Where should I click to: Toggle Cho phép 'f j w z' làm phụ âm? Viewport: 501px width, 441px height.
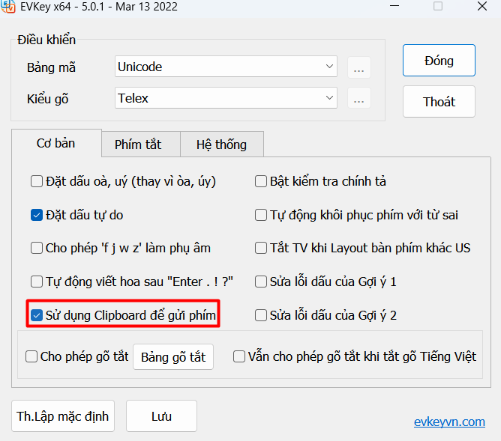coord(37,248)
